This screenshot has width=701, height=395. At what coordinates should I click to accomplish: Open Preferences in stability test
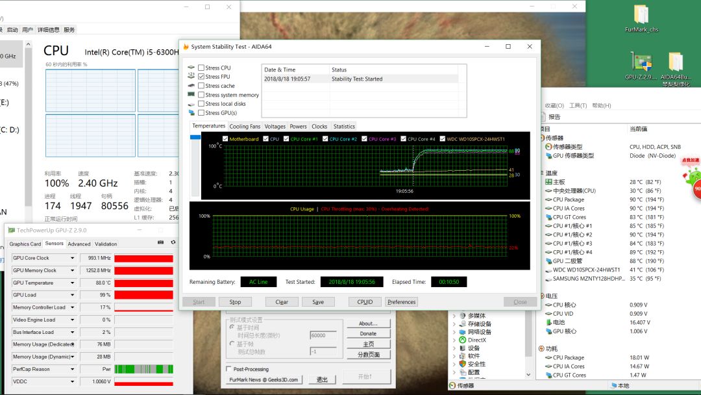click(x=402, y=302)
